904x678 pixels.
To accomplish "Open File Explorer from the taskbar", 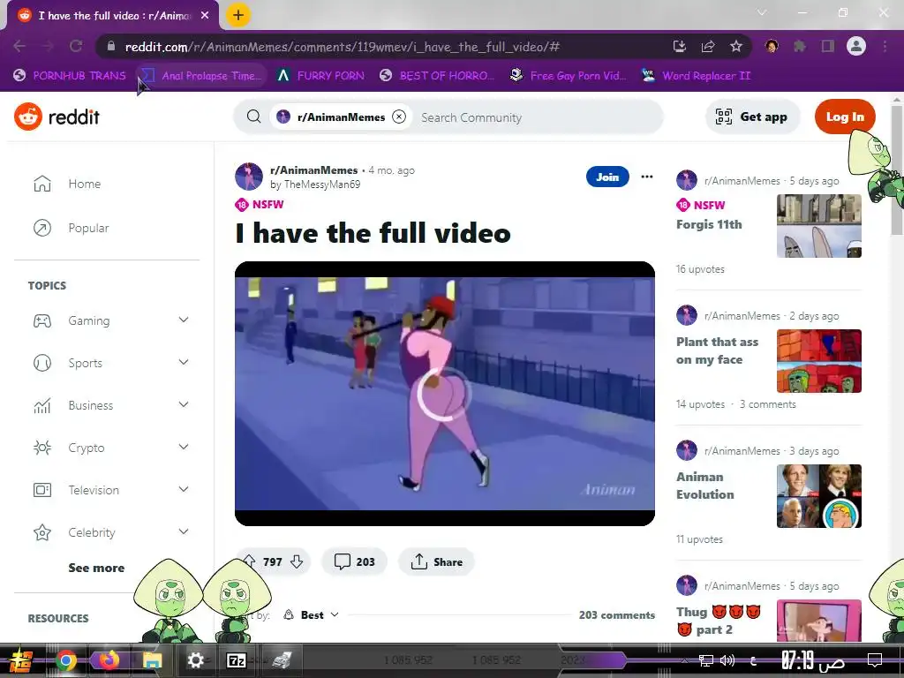I will click(152, 660).
